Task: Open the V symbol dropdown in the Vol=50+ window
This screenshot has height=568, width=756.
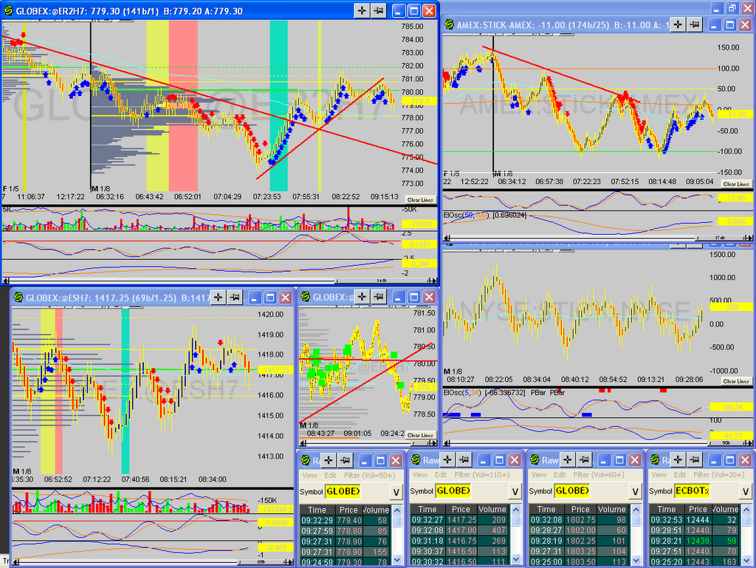Action: coord(396,492)
